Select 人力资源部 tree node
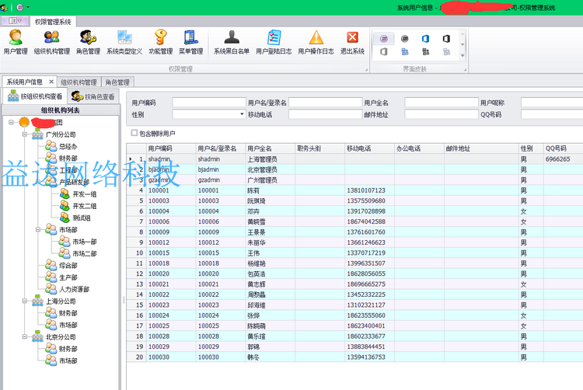Screen dimensions: 583x390 74,289
